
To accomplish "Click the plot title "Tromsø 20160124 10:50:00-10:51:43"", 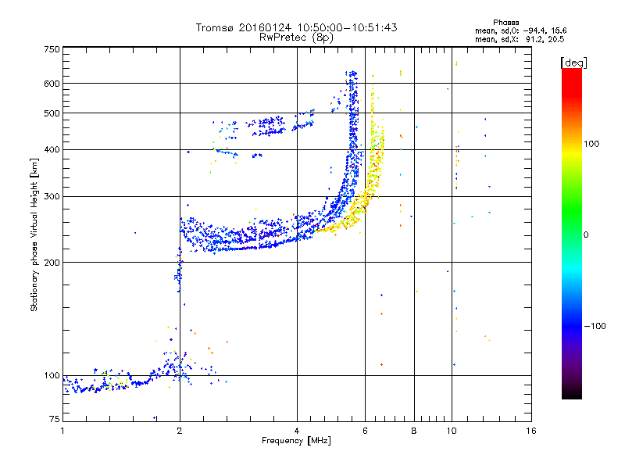I will pos(296,27).
